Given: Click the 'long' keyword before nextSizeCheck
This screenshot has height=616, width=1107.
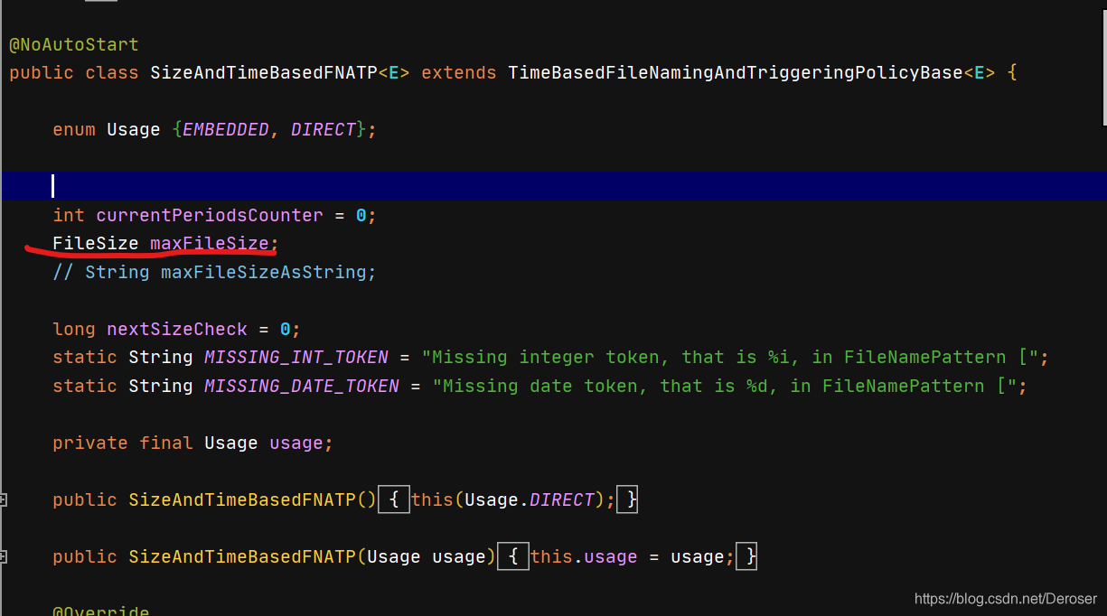Looking at the screenshot, I should pos(74,329).
